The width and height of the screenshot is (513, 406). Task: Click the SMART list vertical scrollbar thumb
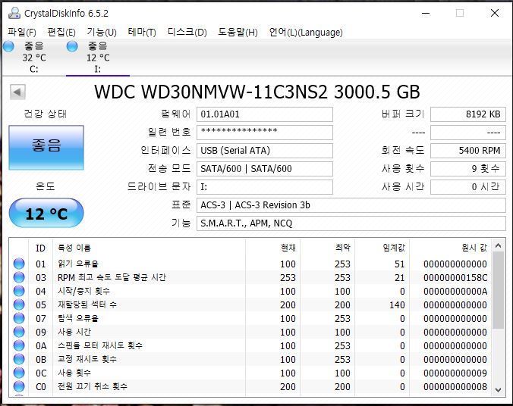click(499, 290)
